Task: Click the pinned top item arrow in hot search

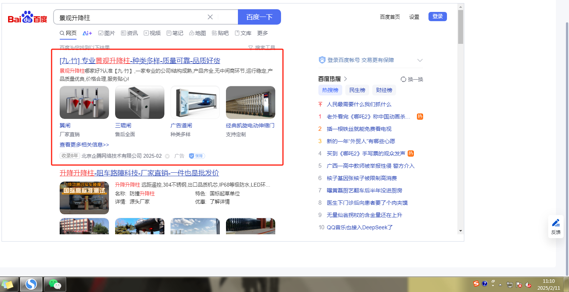Action: point(320,104)
